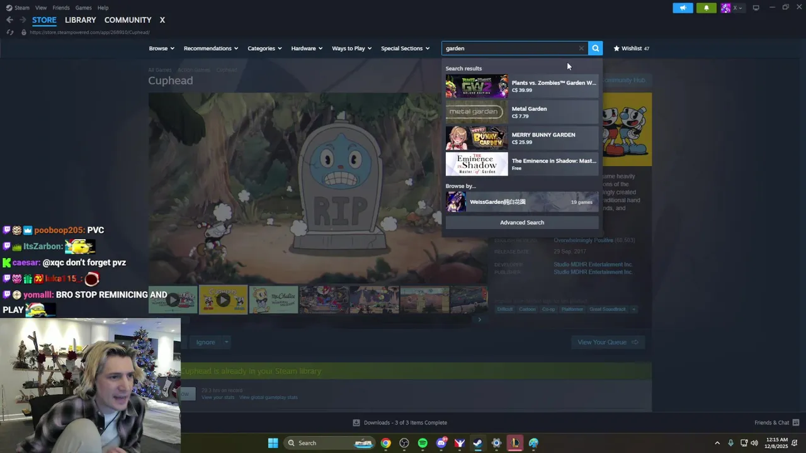Image resolution: width=806 pixels, height=453 pixels.
Task: Click the taskbar Search box
Action: [329, 443]
